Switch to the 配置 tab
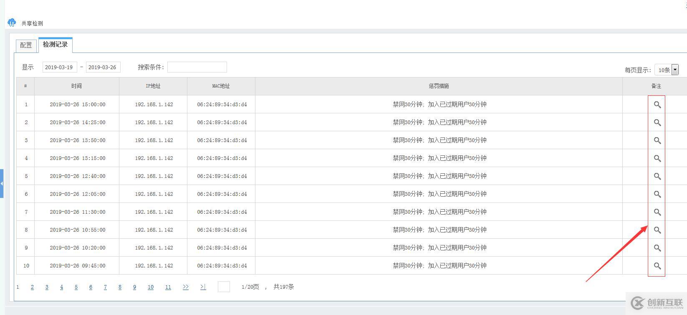The width and height of the screenshot is (687, 315). tap(26, 45)
